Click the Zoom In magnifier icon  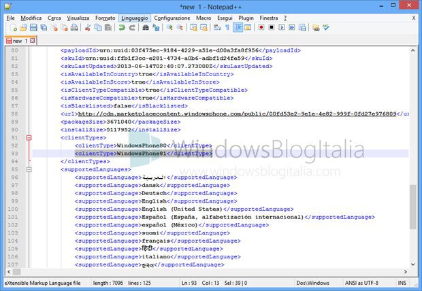pos(169,27)
